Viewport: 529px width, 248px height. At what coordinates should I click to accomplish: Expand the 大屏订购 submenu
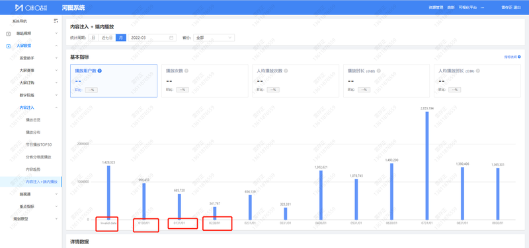click(56, 83)
